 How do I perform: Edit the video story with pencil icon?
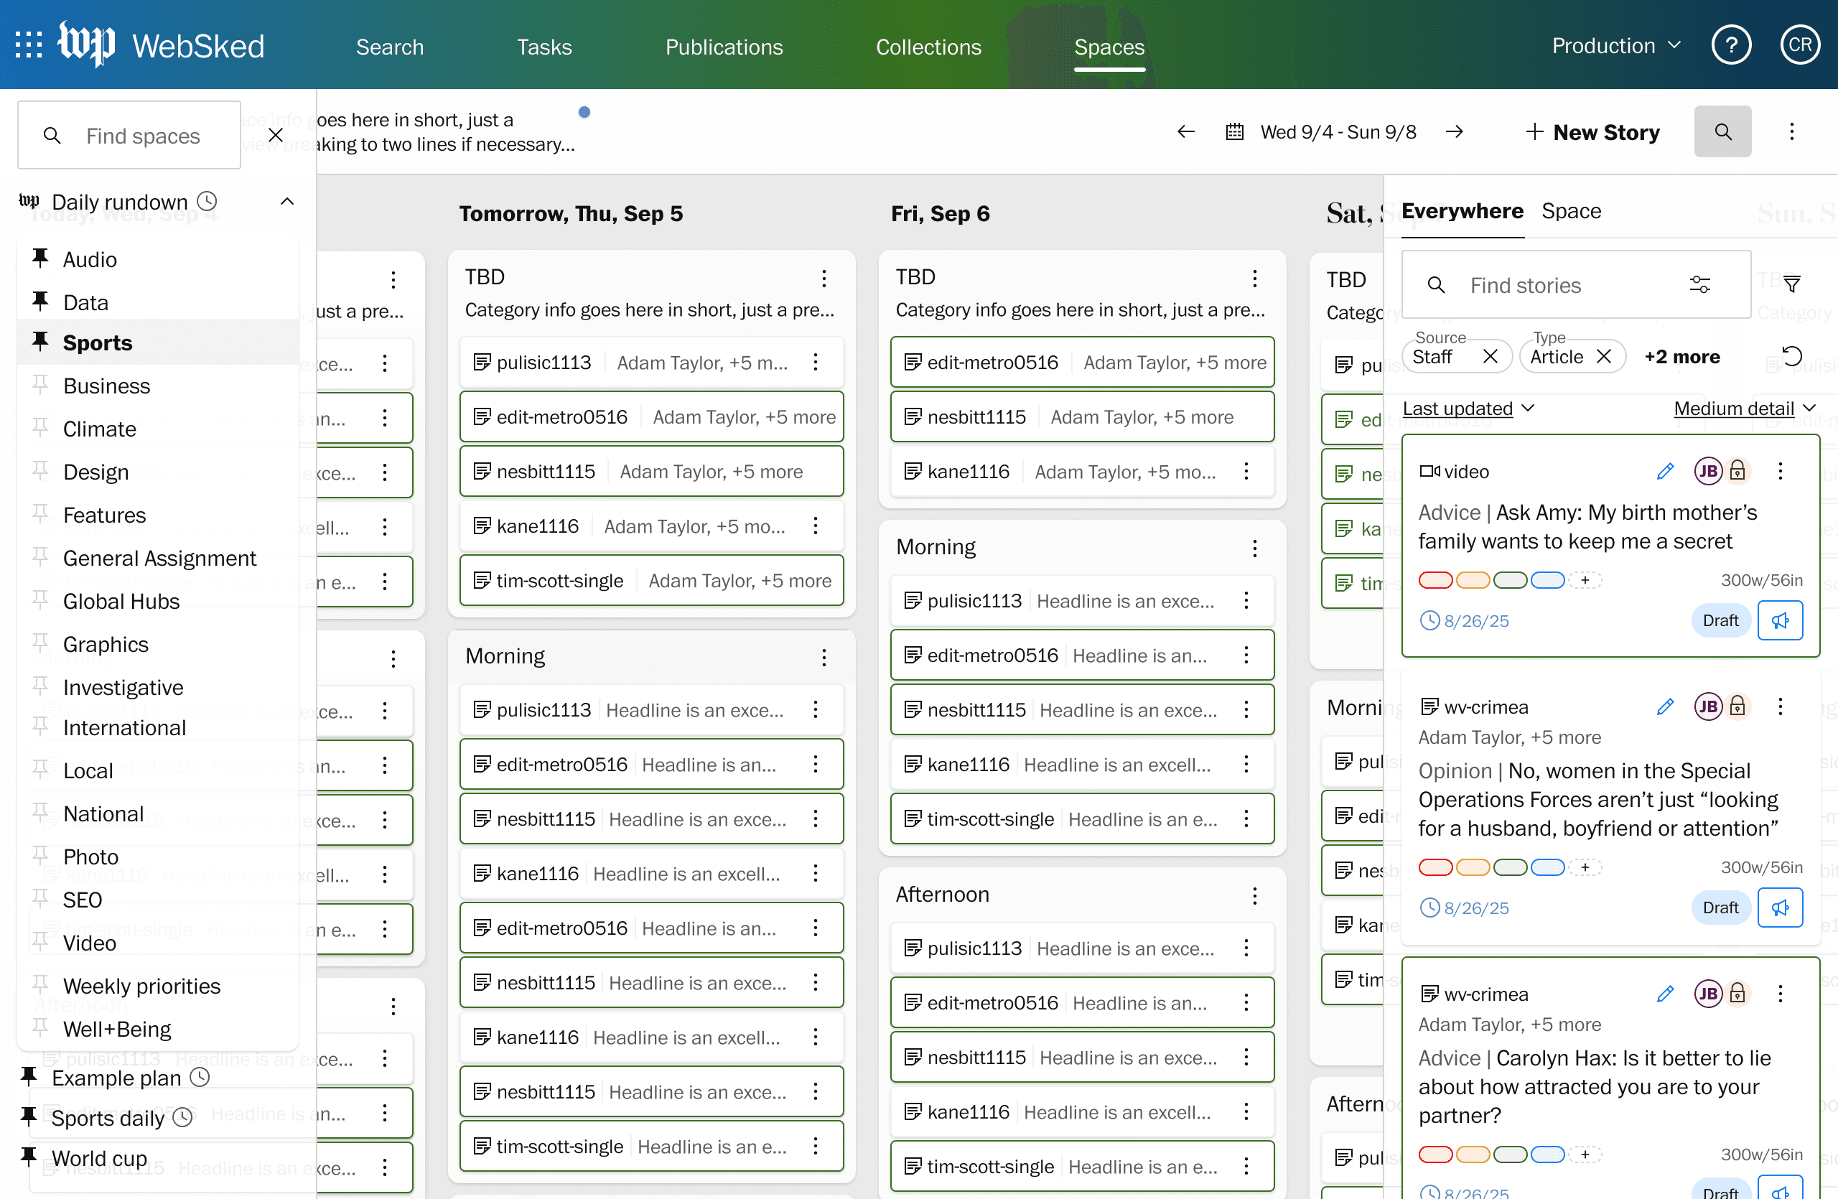1665,471
